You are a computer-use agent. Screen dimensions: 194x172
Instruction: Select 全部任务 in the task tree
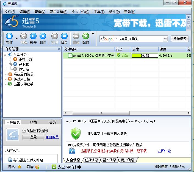tap(20, 54)
